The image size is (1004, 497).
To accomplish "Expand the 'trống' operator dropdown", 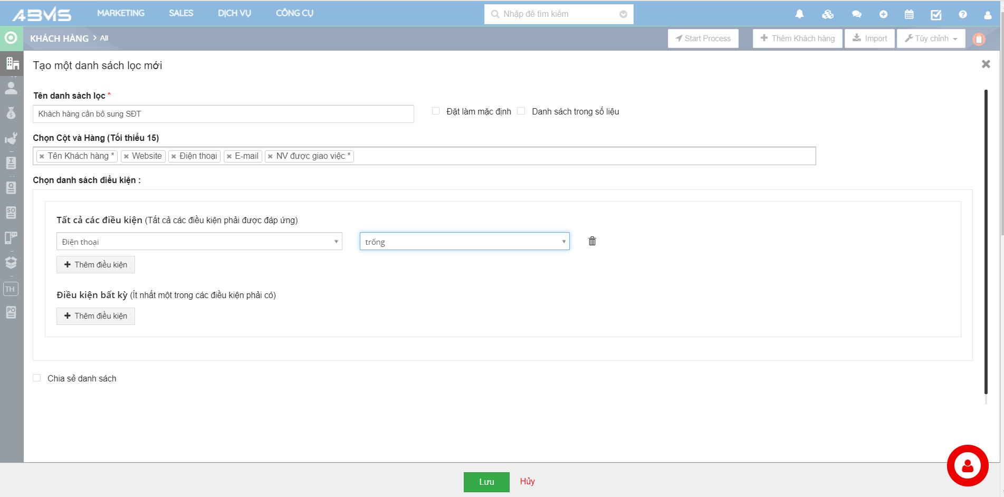I will [x=464, y=242].
